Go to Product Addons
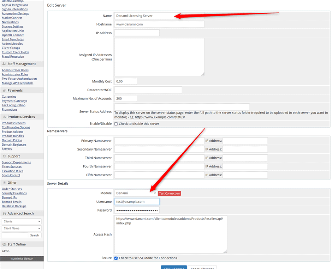Viewport: 332px width, 269px height. 12,132
